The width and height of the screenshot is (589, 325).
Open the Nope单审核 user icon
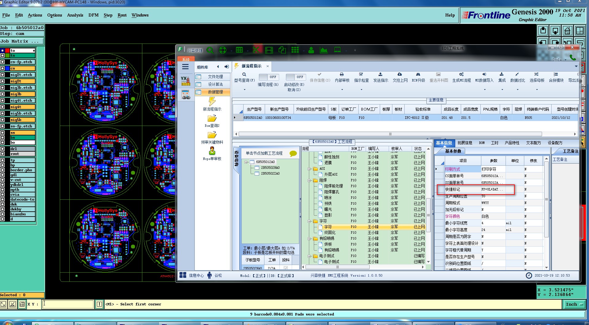tap(212, 151)
